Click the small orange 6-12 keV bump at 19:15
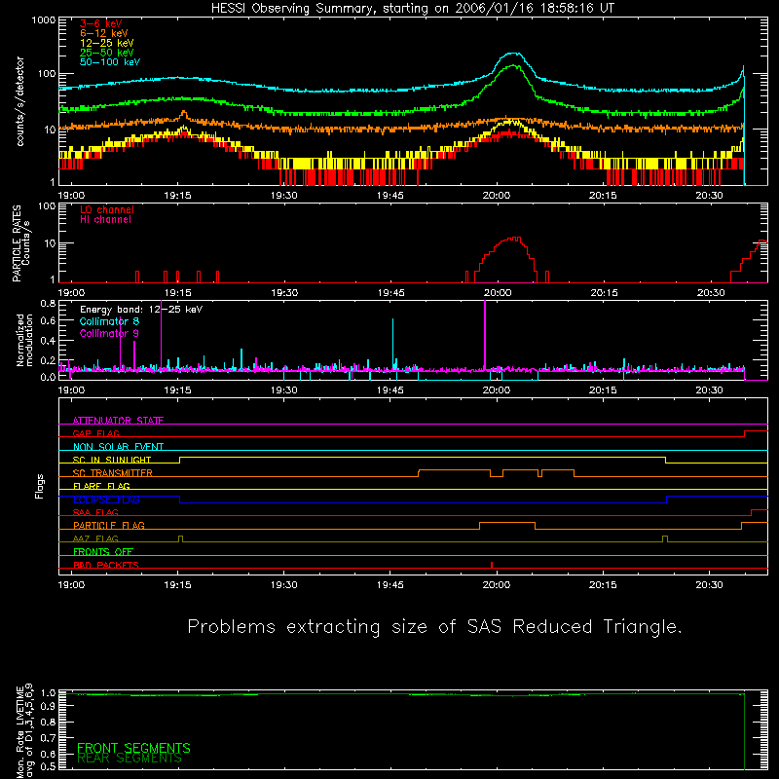Viewport: 779px width, 779px height. 184,115
